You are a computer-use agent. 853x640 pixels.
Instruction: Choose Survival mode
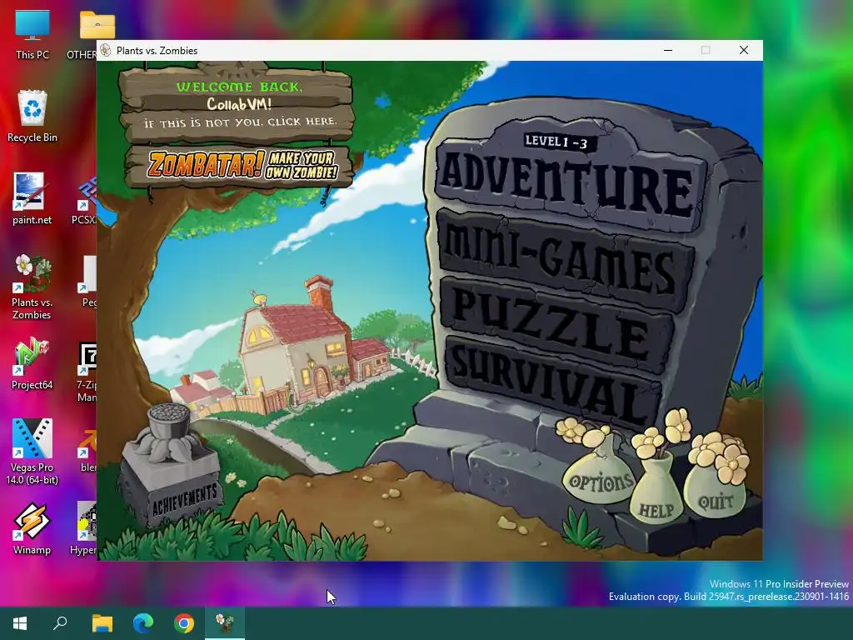tap(552, 383)
